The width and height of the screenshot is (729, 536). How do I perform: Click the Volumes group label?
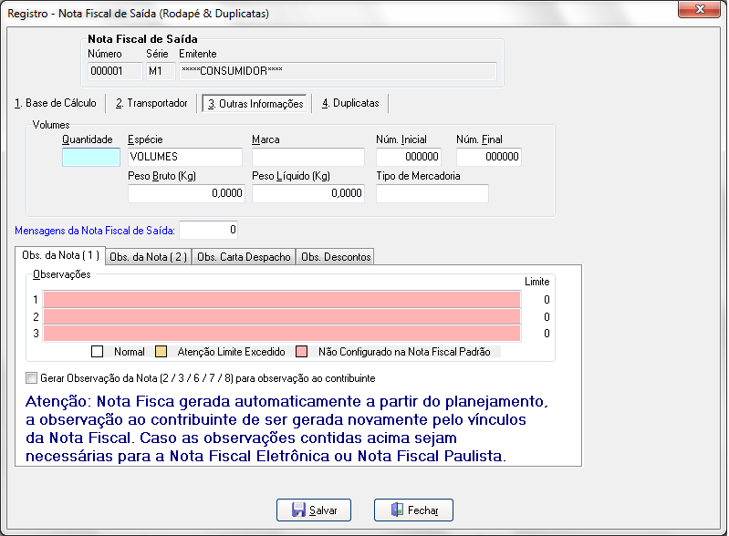51,125
